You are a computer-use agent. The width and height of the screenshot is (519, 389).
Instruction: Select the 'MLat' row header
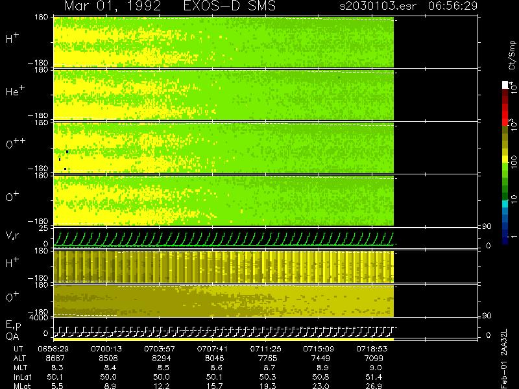click(22, 386)
